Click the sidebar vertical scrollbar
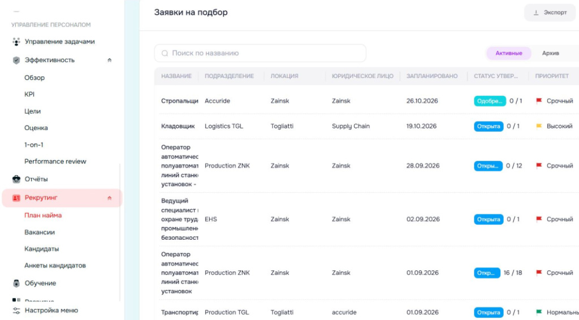This screenshot has width=579, height=320. (x=119, y=232)
